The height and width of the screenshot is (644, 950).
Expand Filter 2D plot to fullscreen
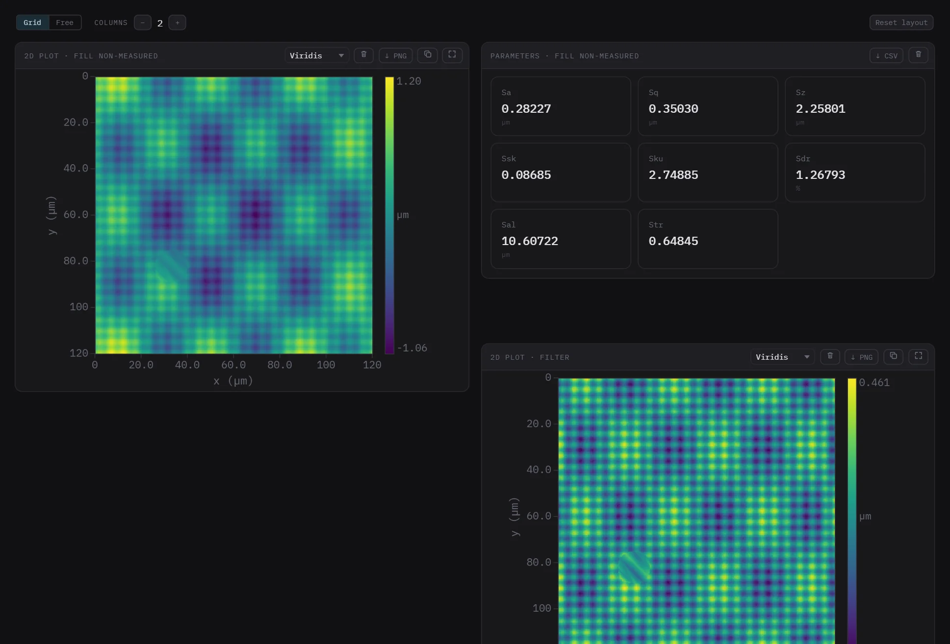pyautogui.click(x=918, y=357)
